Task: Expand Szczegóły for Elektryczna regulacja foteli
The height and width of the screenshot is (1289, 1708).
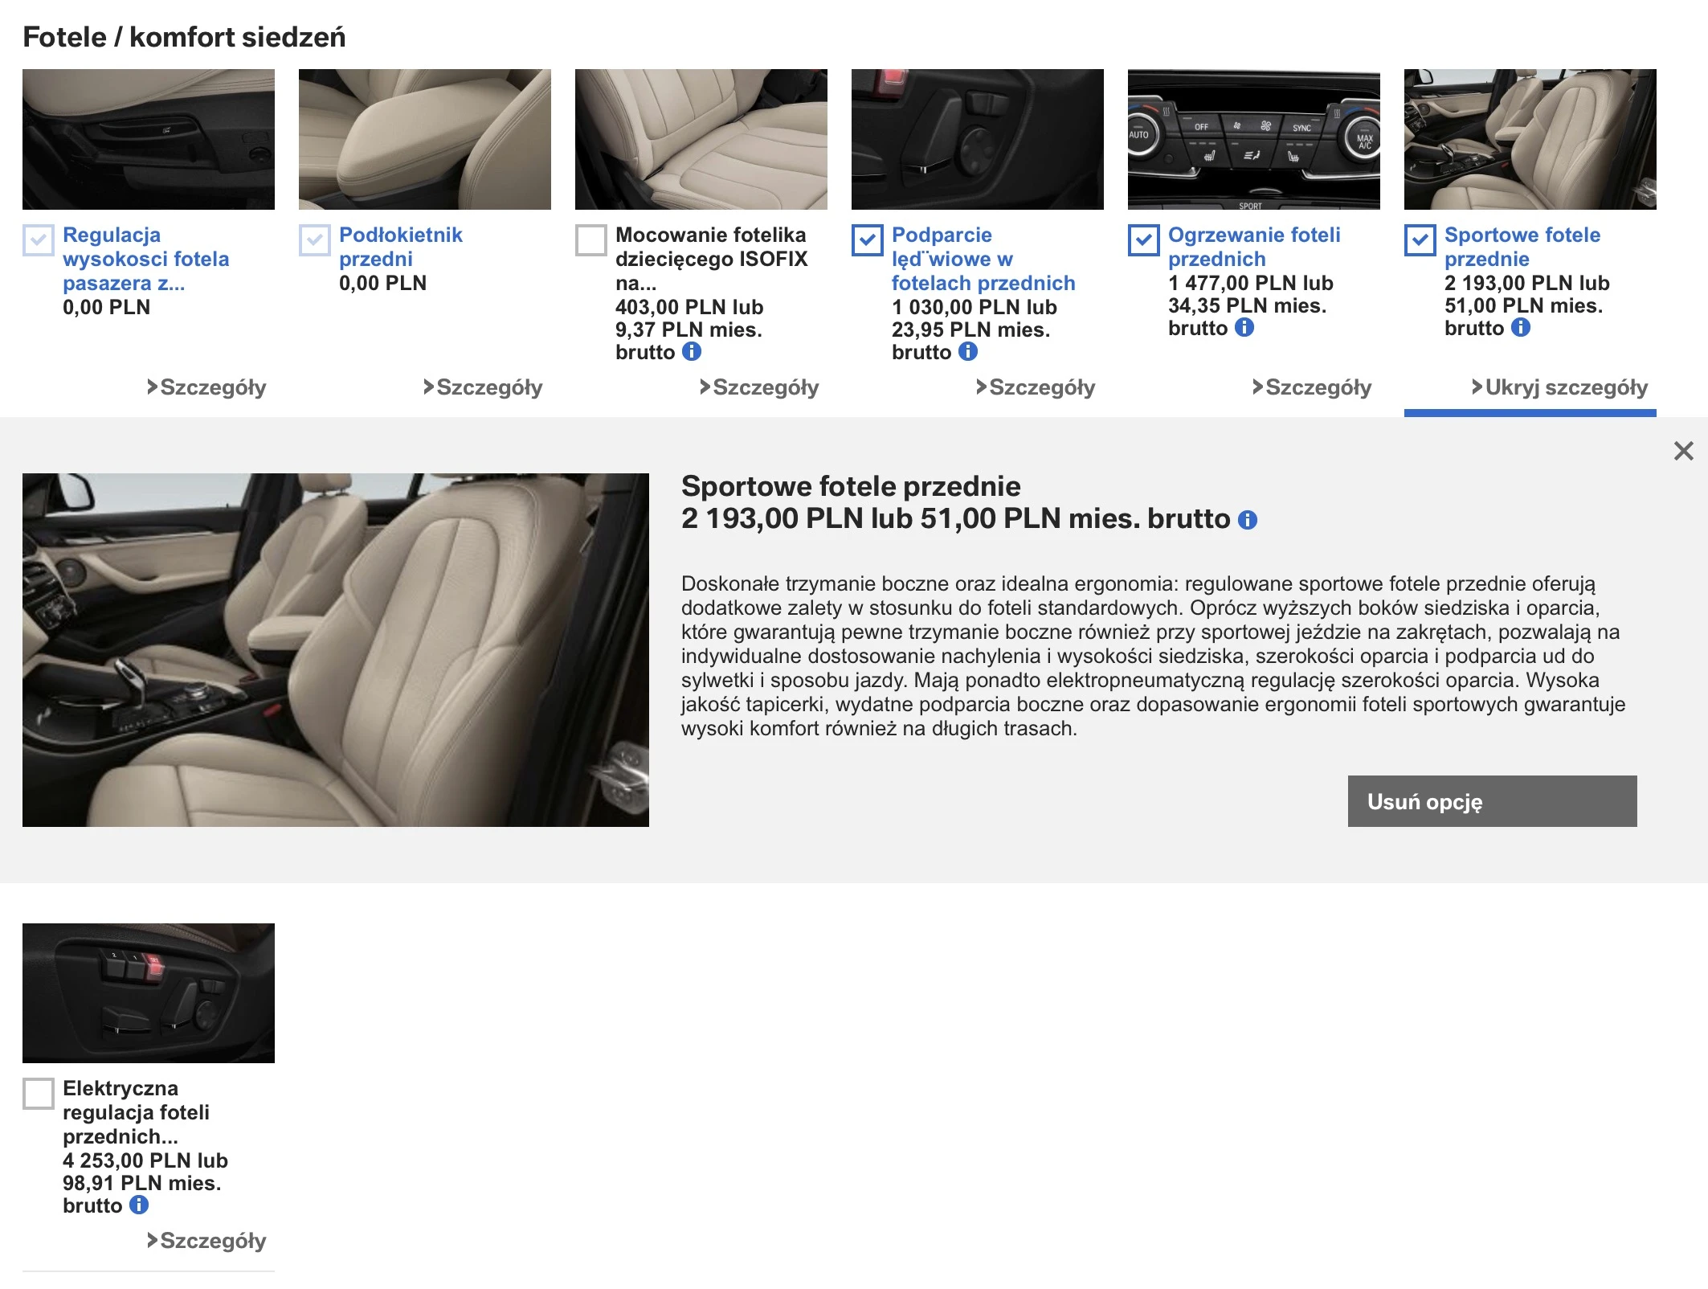Action: click(206, 1241)
